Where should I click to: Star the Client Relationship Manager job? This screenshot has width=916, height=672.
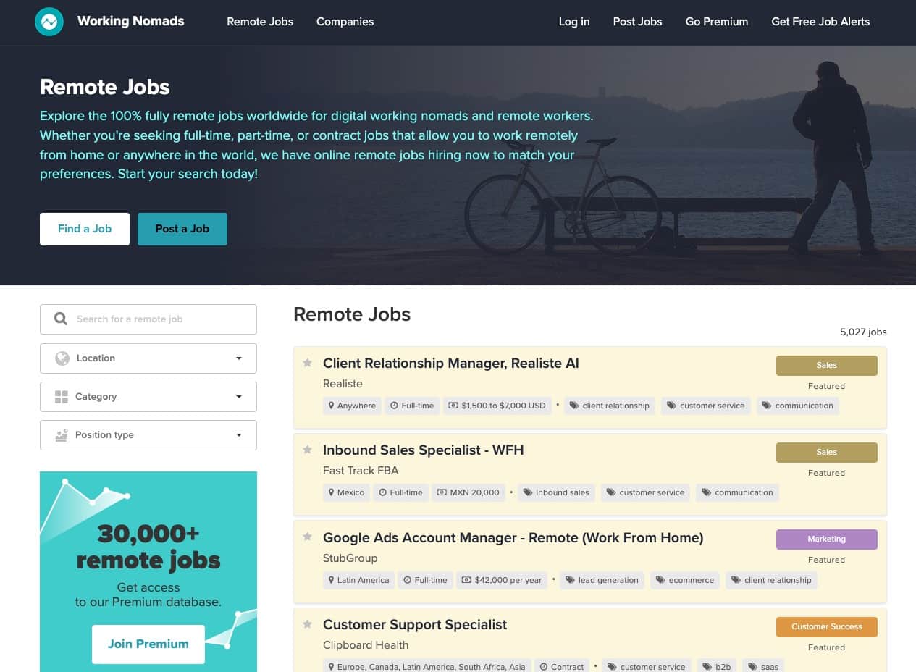click(307, 363)
